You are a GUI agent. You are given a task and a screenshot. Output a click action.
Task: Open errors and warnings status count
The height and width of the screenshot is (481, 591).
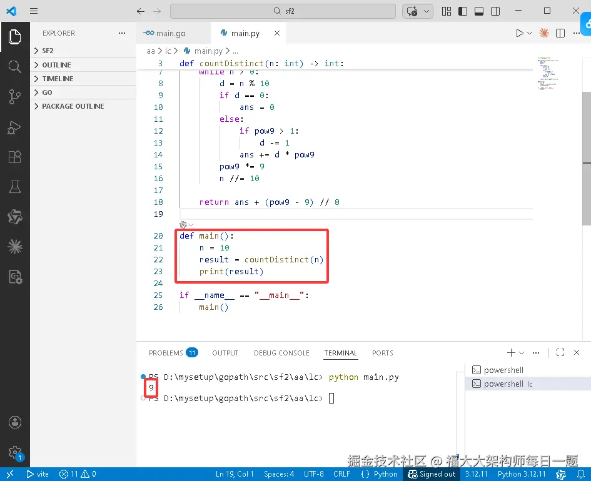pyautogui.click(x=78, y=474)
